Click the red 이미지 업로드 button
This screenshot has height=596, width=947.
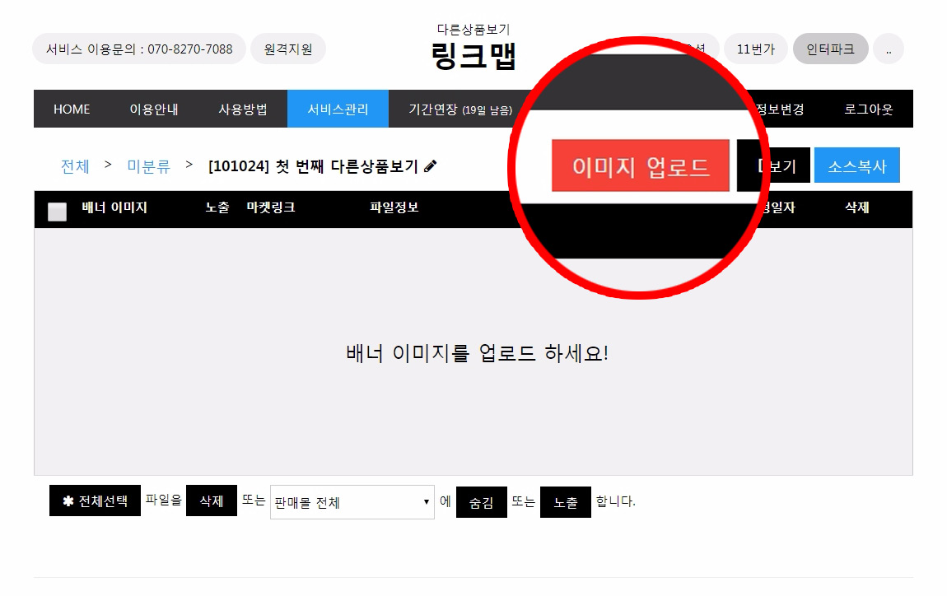click(640, 165)
